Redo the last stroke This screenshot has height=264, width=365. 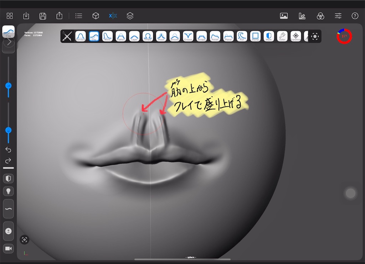pyautogui.click(x=9, y=161)
